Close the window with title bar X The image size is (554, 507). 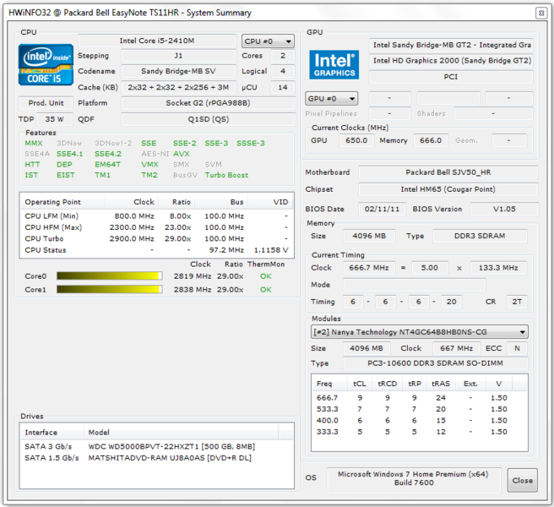point(541,13)
